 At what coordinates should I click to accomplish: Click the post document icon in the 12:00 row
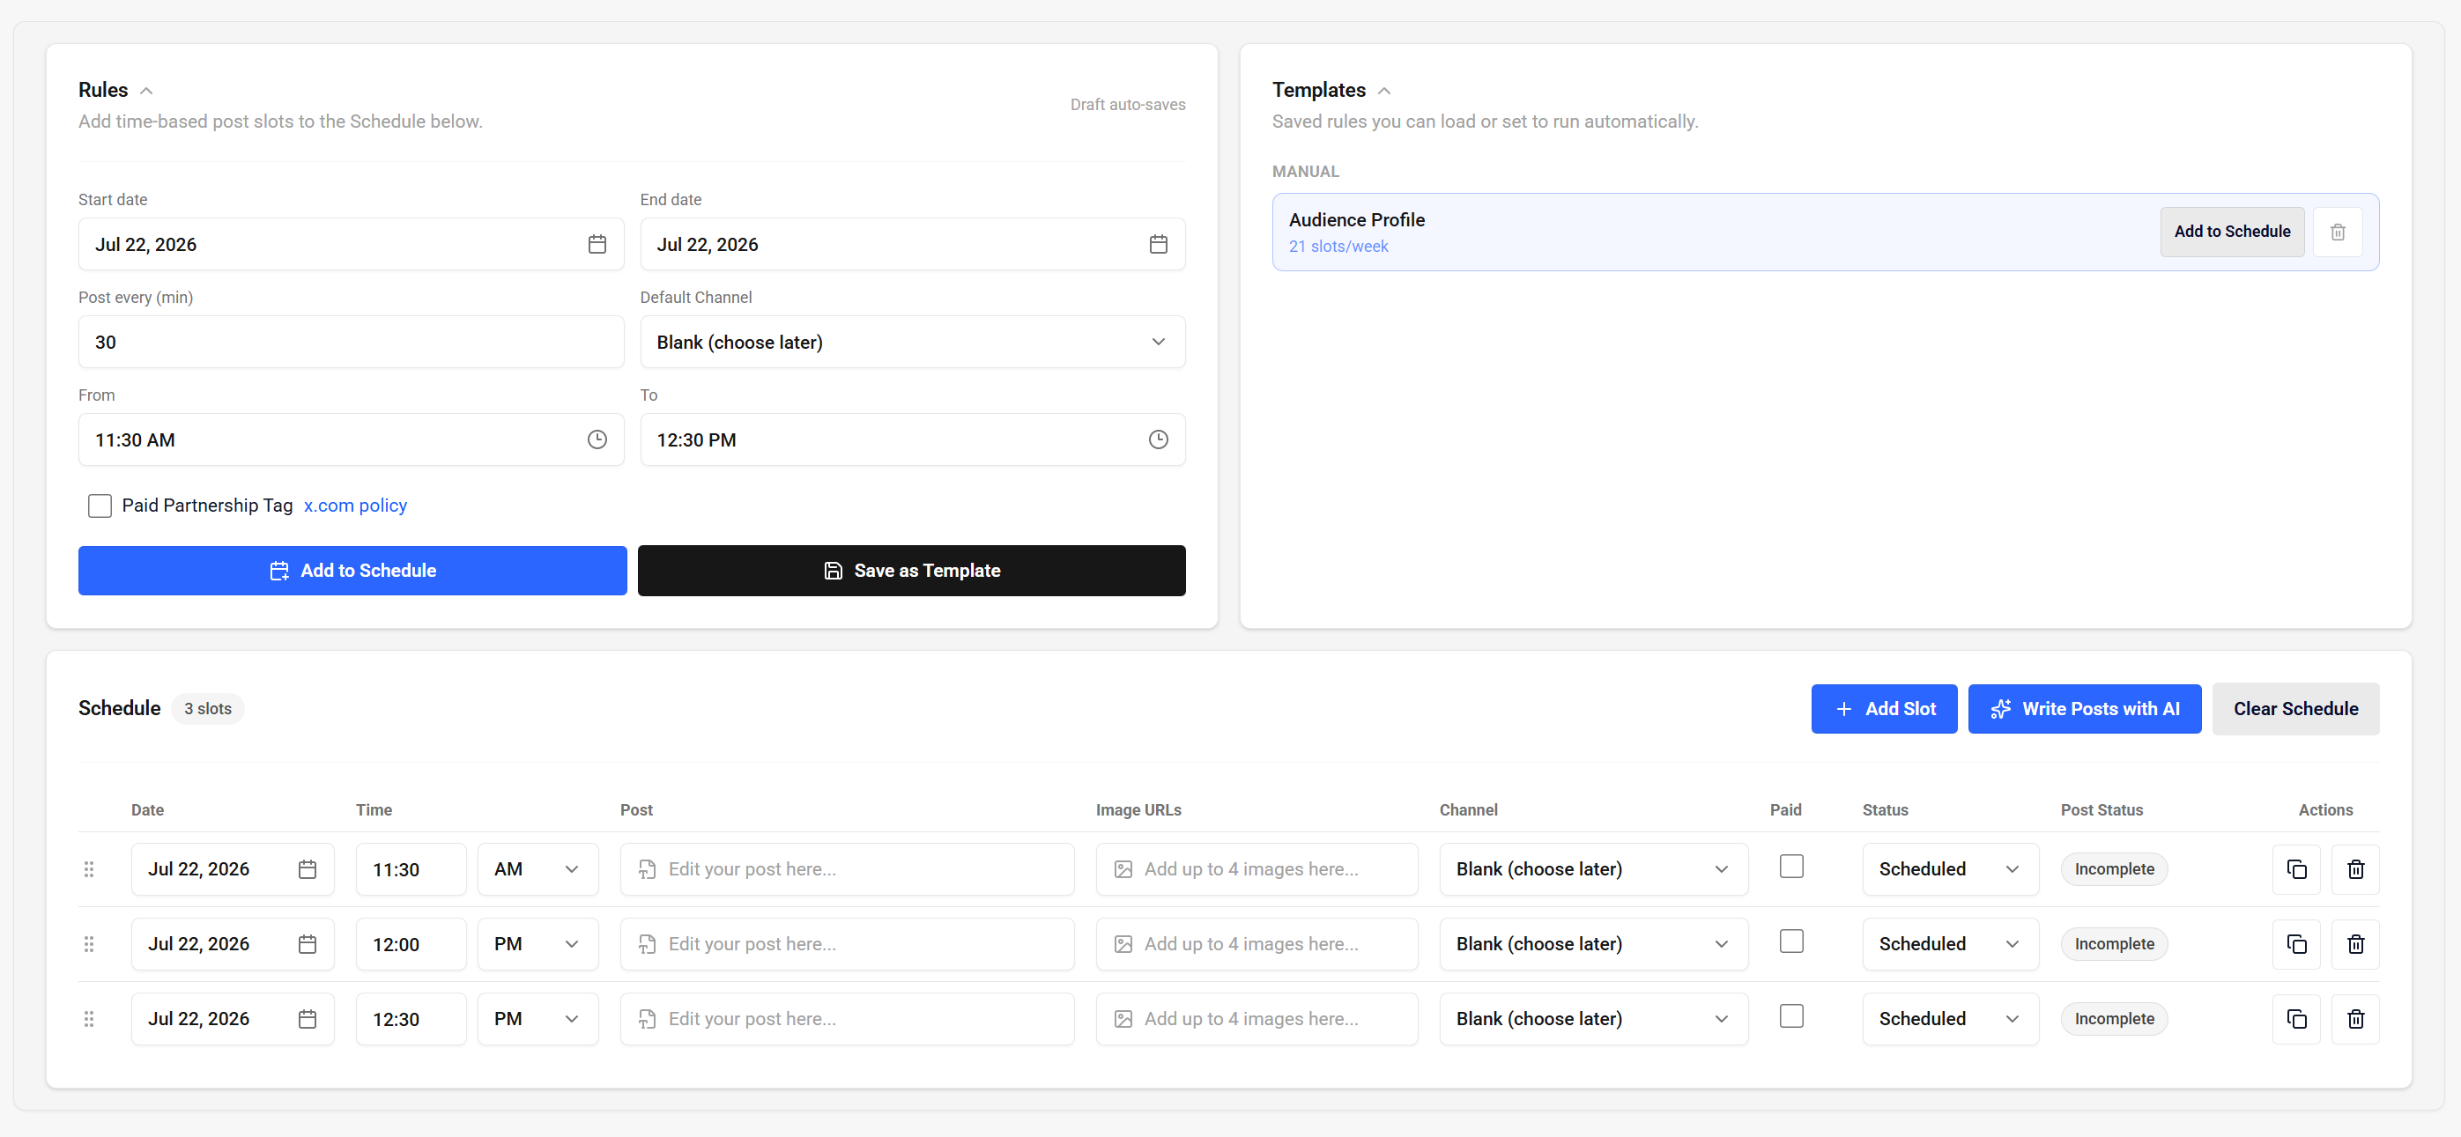point(647,944)
